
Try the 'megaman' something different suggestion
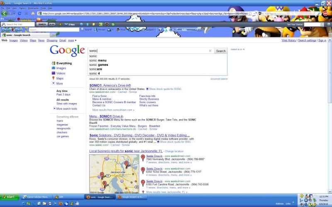tap(62, 125)
